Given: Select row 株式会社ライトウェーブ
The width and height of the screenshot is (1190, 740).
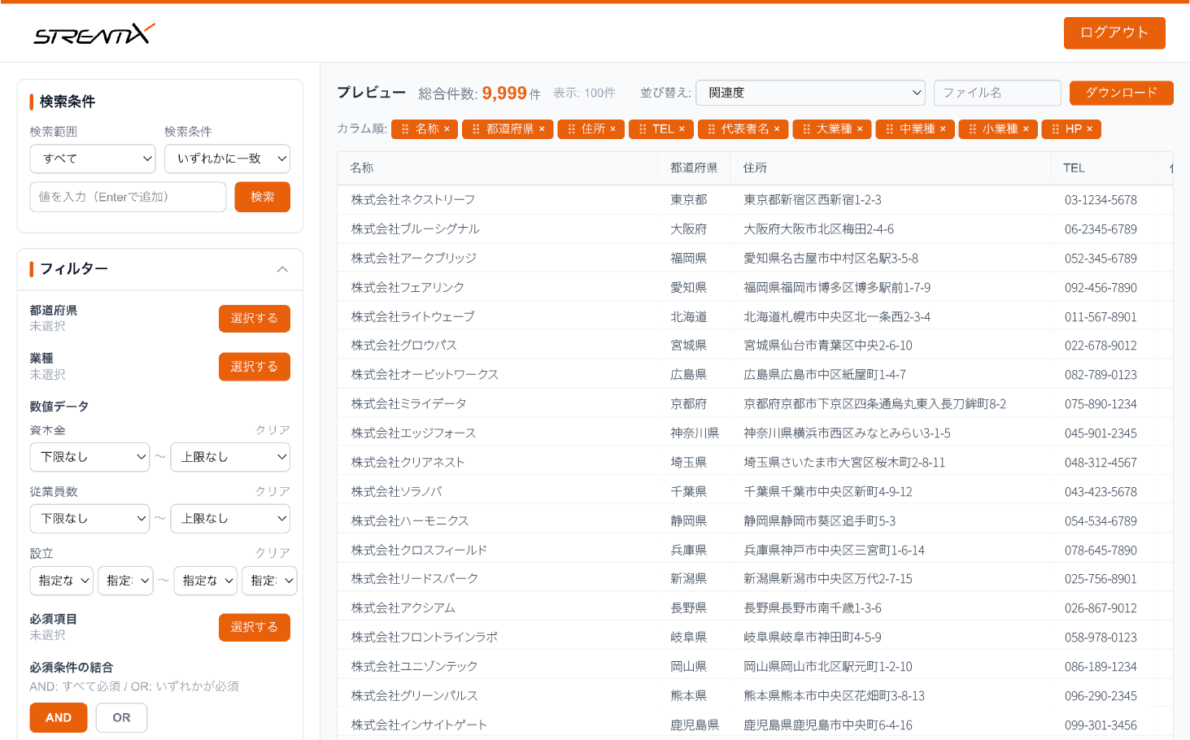Looking at the screenshot, I should coord(755,317).
